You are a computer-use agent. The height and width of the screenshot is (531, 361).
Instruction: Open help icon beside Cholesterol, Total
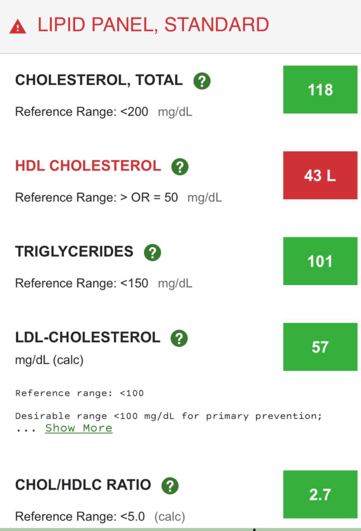point(202,81)
